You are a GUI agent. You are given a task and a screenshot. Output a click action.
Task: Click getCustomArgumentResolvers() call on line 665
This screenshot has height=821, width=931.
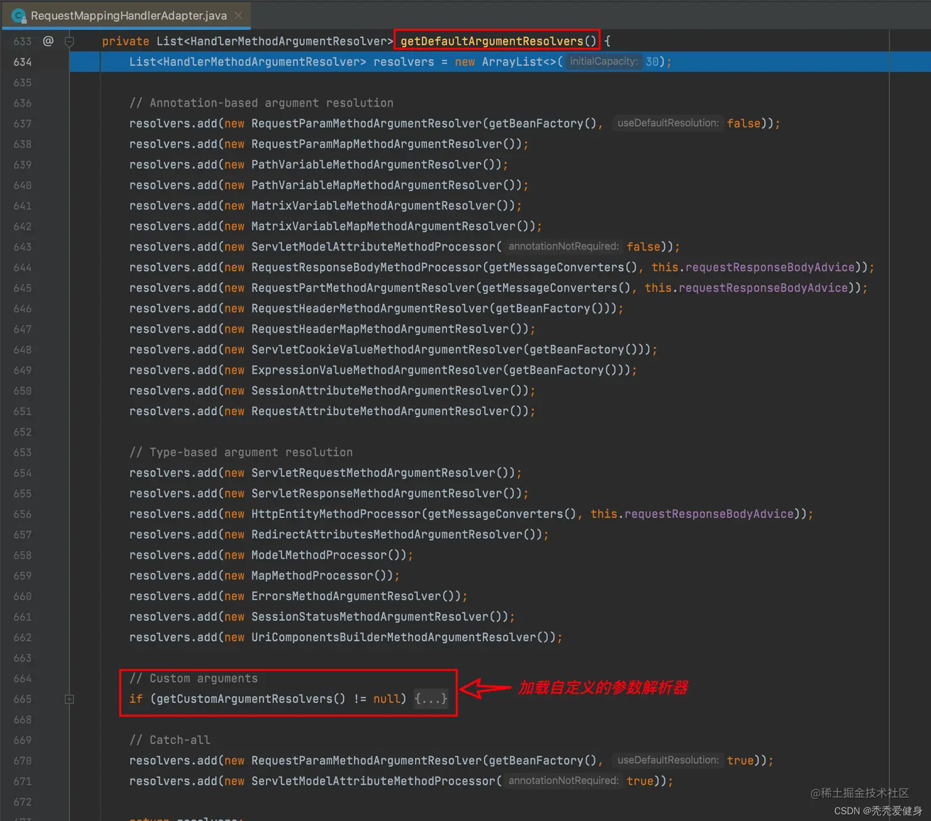[x=251, y=699]
